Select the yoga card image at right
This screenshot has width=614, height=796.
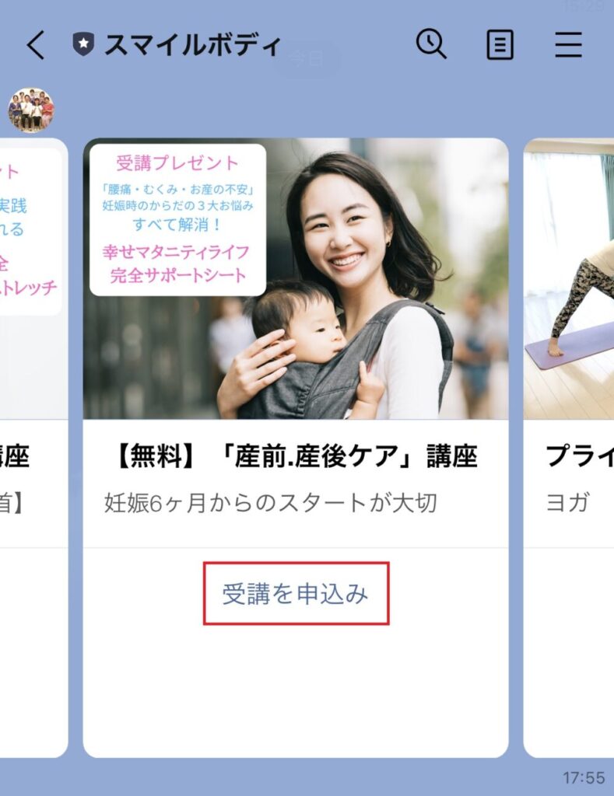[569, 279]
